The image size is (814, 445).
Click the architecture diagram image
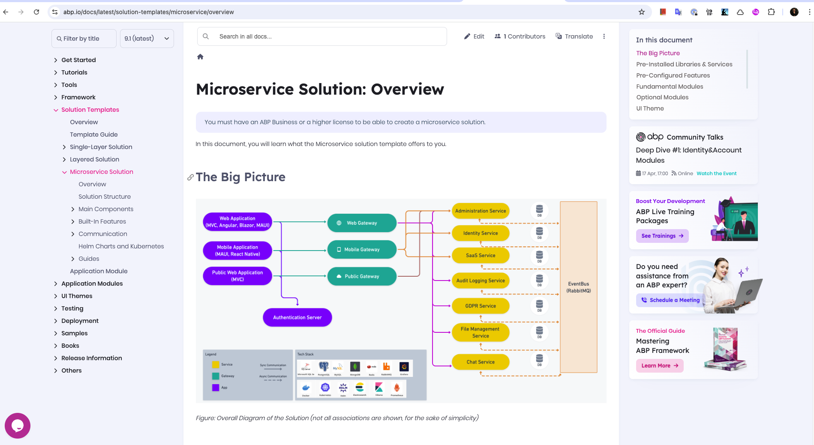pyautogui.click(x=401, y=300)
